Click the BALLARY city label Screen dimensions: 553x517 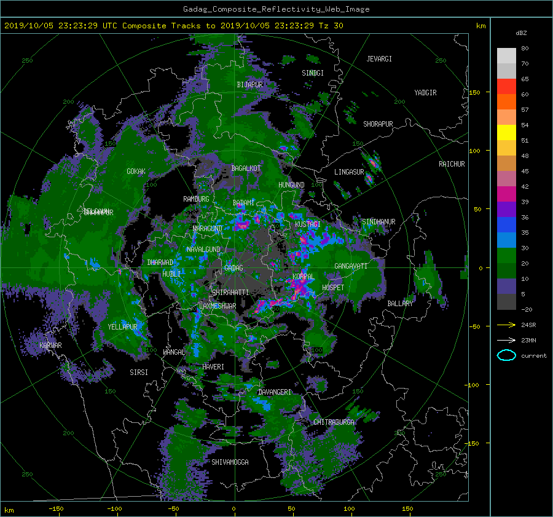pyautogui.click(x=400, y=304)
